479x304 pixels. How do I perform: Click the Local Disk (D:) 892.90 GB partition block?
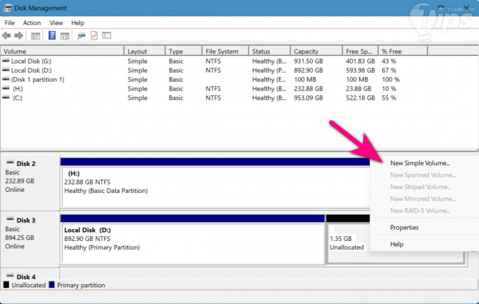(x=192, y=243)
